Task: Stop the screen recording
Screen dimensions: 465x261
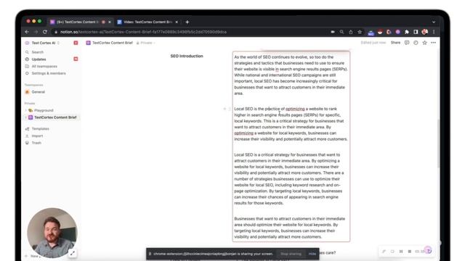Action: tap(410, 252)
